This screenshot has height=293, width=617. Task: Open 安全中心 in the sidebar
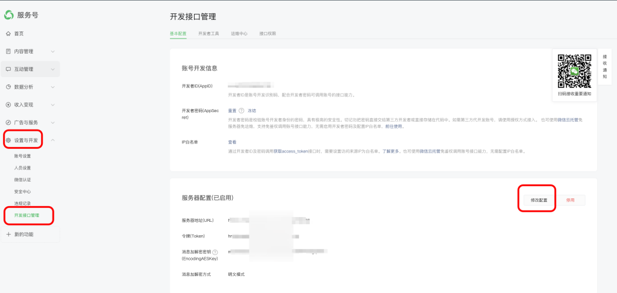tap(23, 192)
